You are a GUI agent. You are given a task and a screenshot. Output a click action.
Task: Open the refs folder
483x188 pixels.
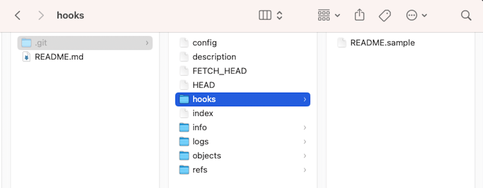200,170
